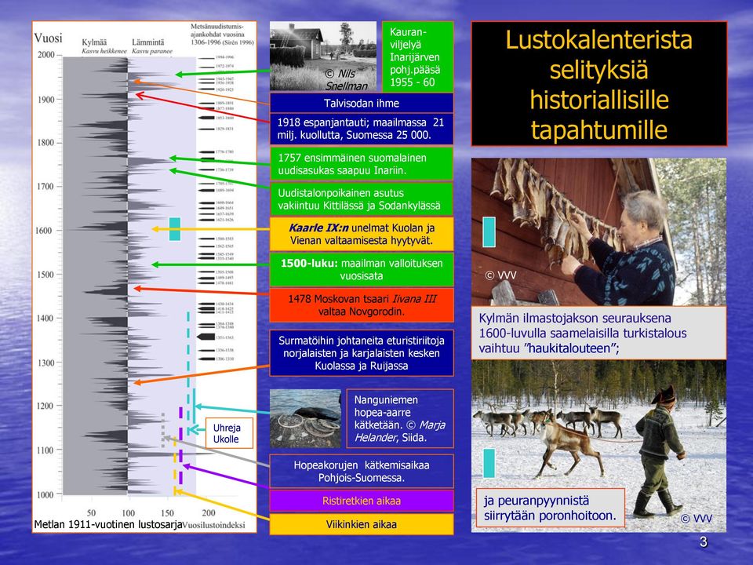Click the index value 200 on the bottom axis
This screenshot has height=565, width=753.
click(x=209, y=512)
